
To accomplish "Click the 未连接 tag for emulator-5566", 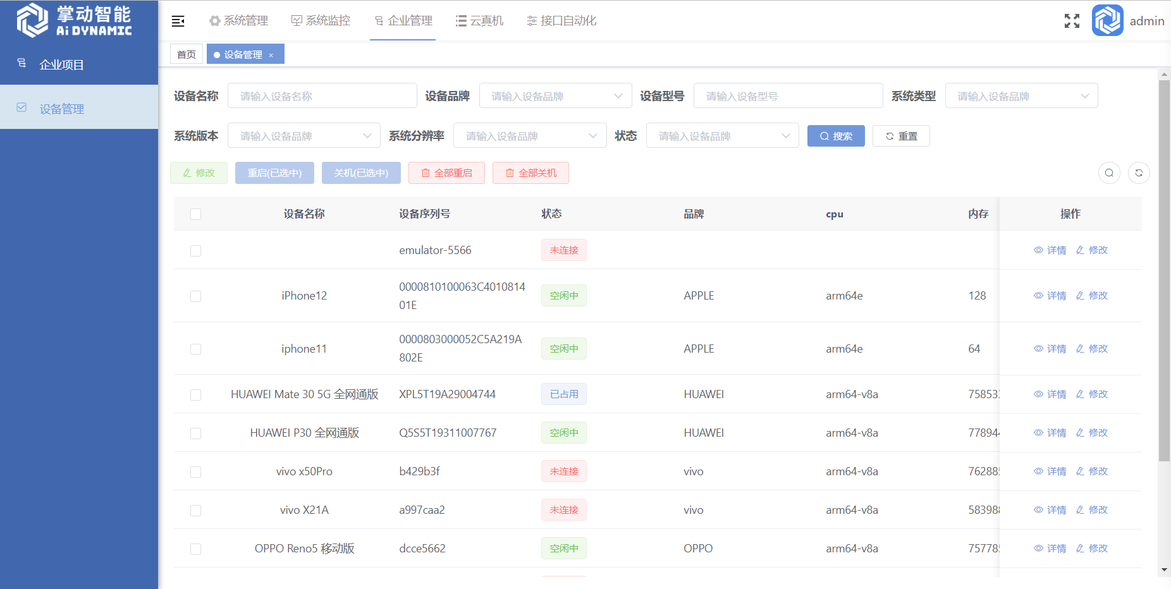I will tap(564, 250).
